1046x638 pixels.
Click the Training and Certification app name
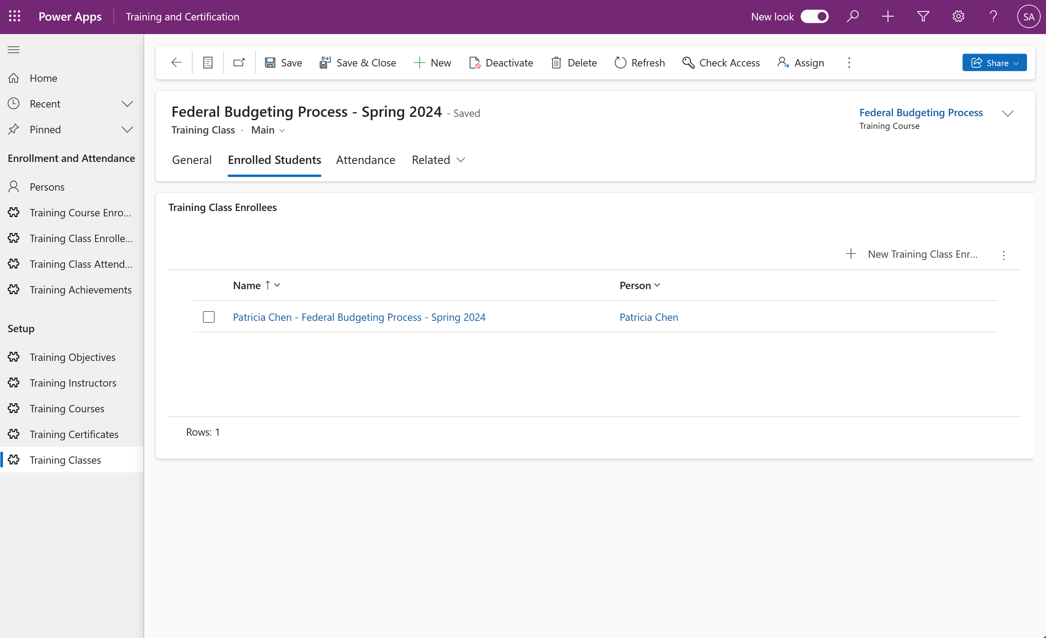coord(183,17)
